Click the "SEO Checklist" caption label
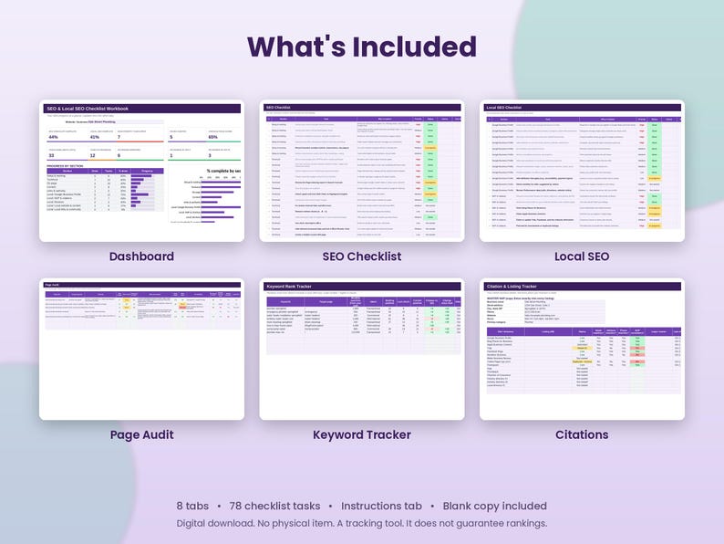The width and height of the screenshot is (724, 544). coord(362,256)
